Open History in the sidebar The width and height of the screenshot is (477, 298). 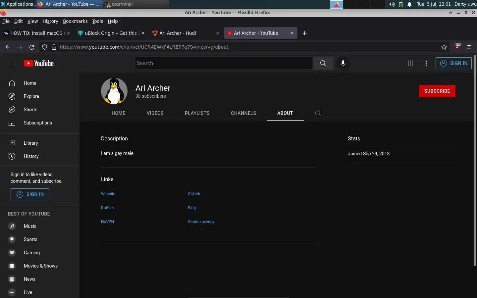point(40,156)
